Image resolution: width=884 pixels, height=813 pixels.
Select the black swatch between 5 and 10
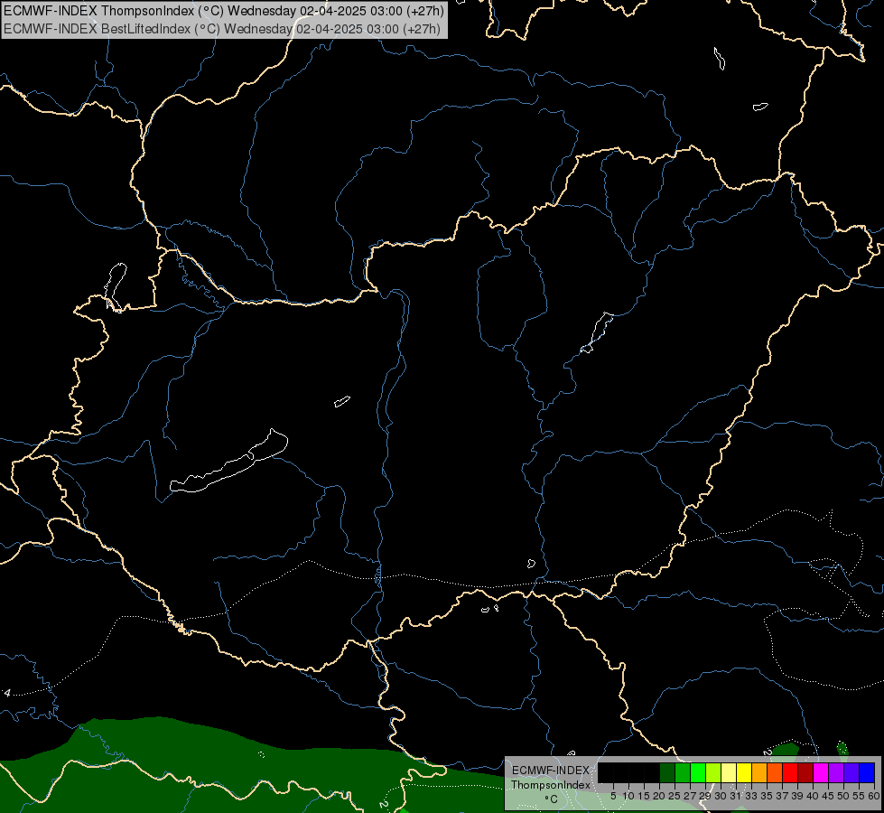(x=620, y=772)
